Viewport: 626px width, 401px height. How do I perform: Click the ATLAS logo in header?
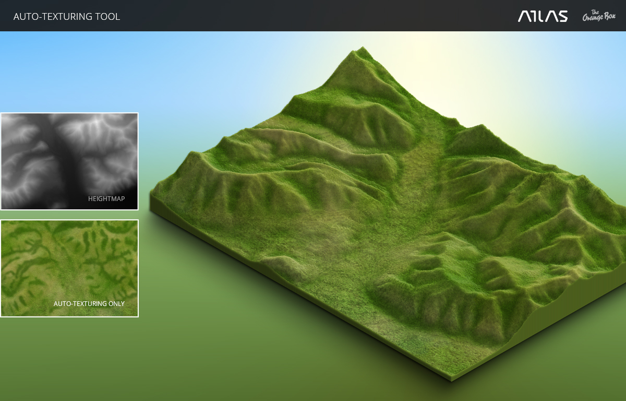click(543, 16)
